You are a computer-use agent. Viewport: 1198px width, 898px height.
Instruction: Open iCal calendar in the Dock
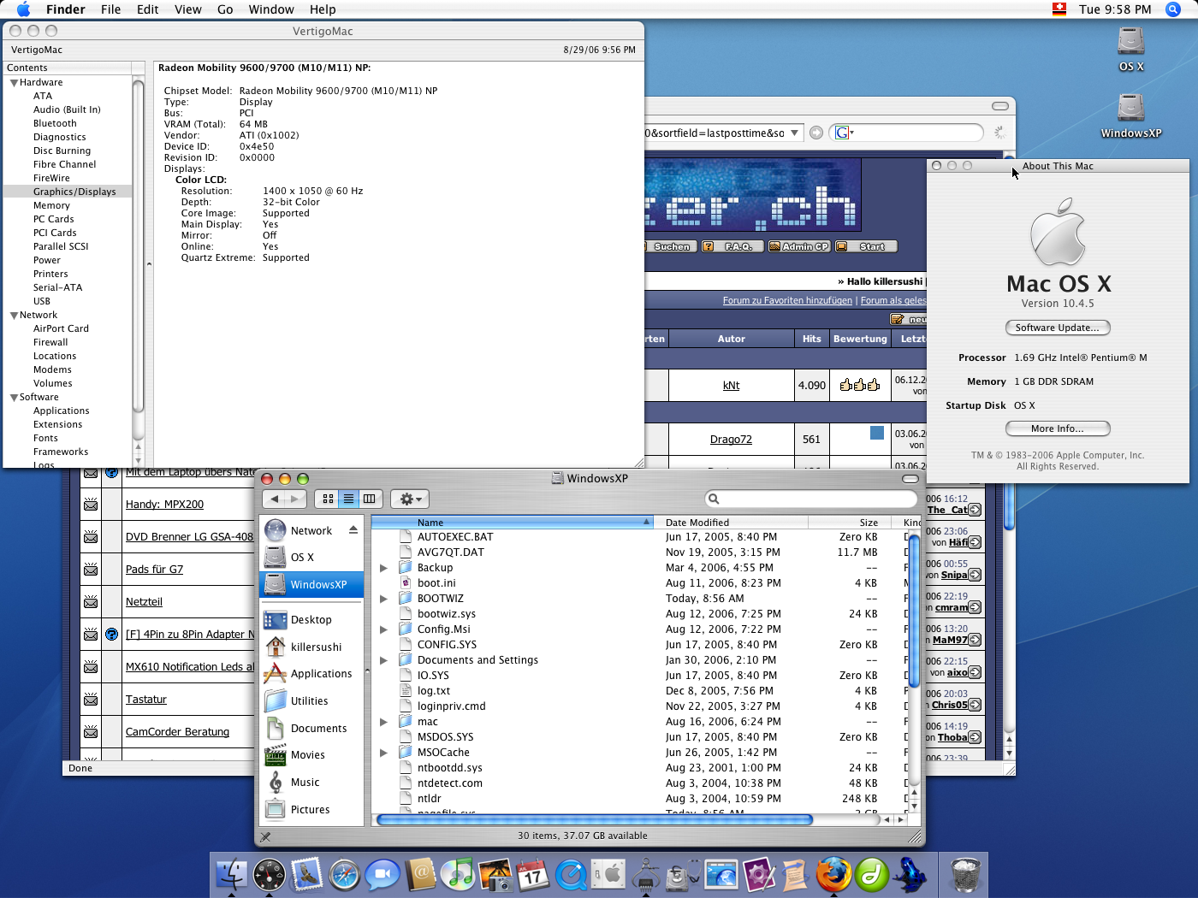[533, 875]
